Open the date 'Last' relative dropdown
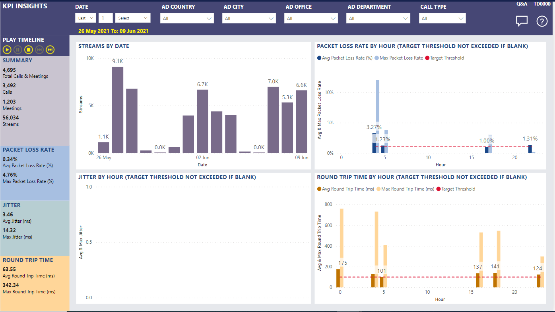Screen dimensions: 555x312 click(85, 18)
